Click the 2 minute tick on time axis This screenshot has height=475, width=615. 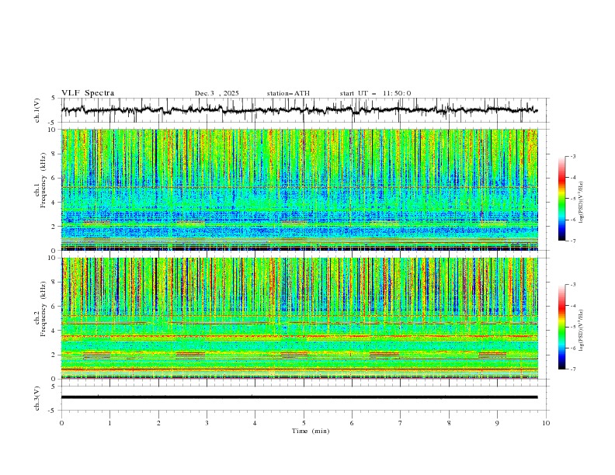point(158,423)
